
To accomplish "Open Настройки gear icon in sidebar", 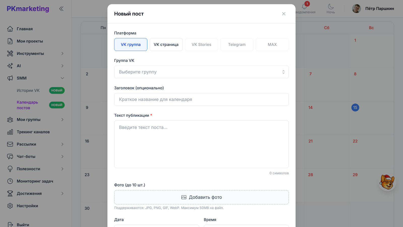I will click(x=10, y=206).
